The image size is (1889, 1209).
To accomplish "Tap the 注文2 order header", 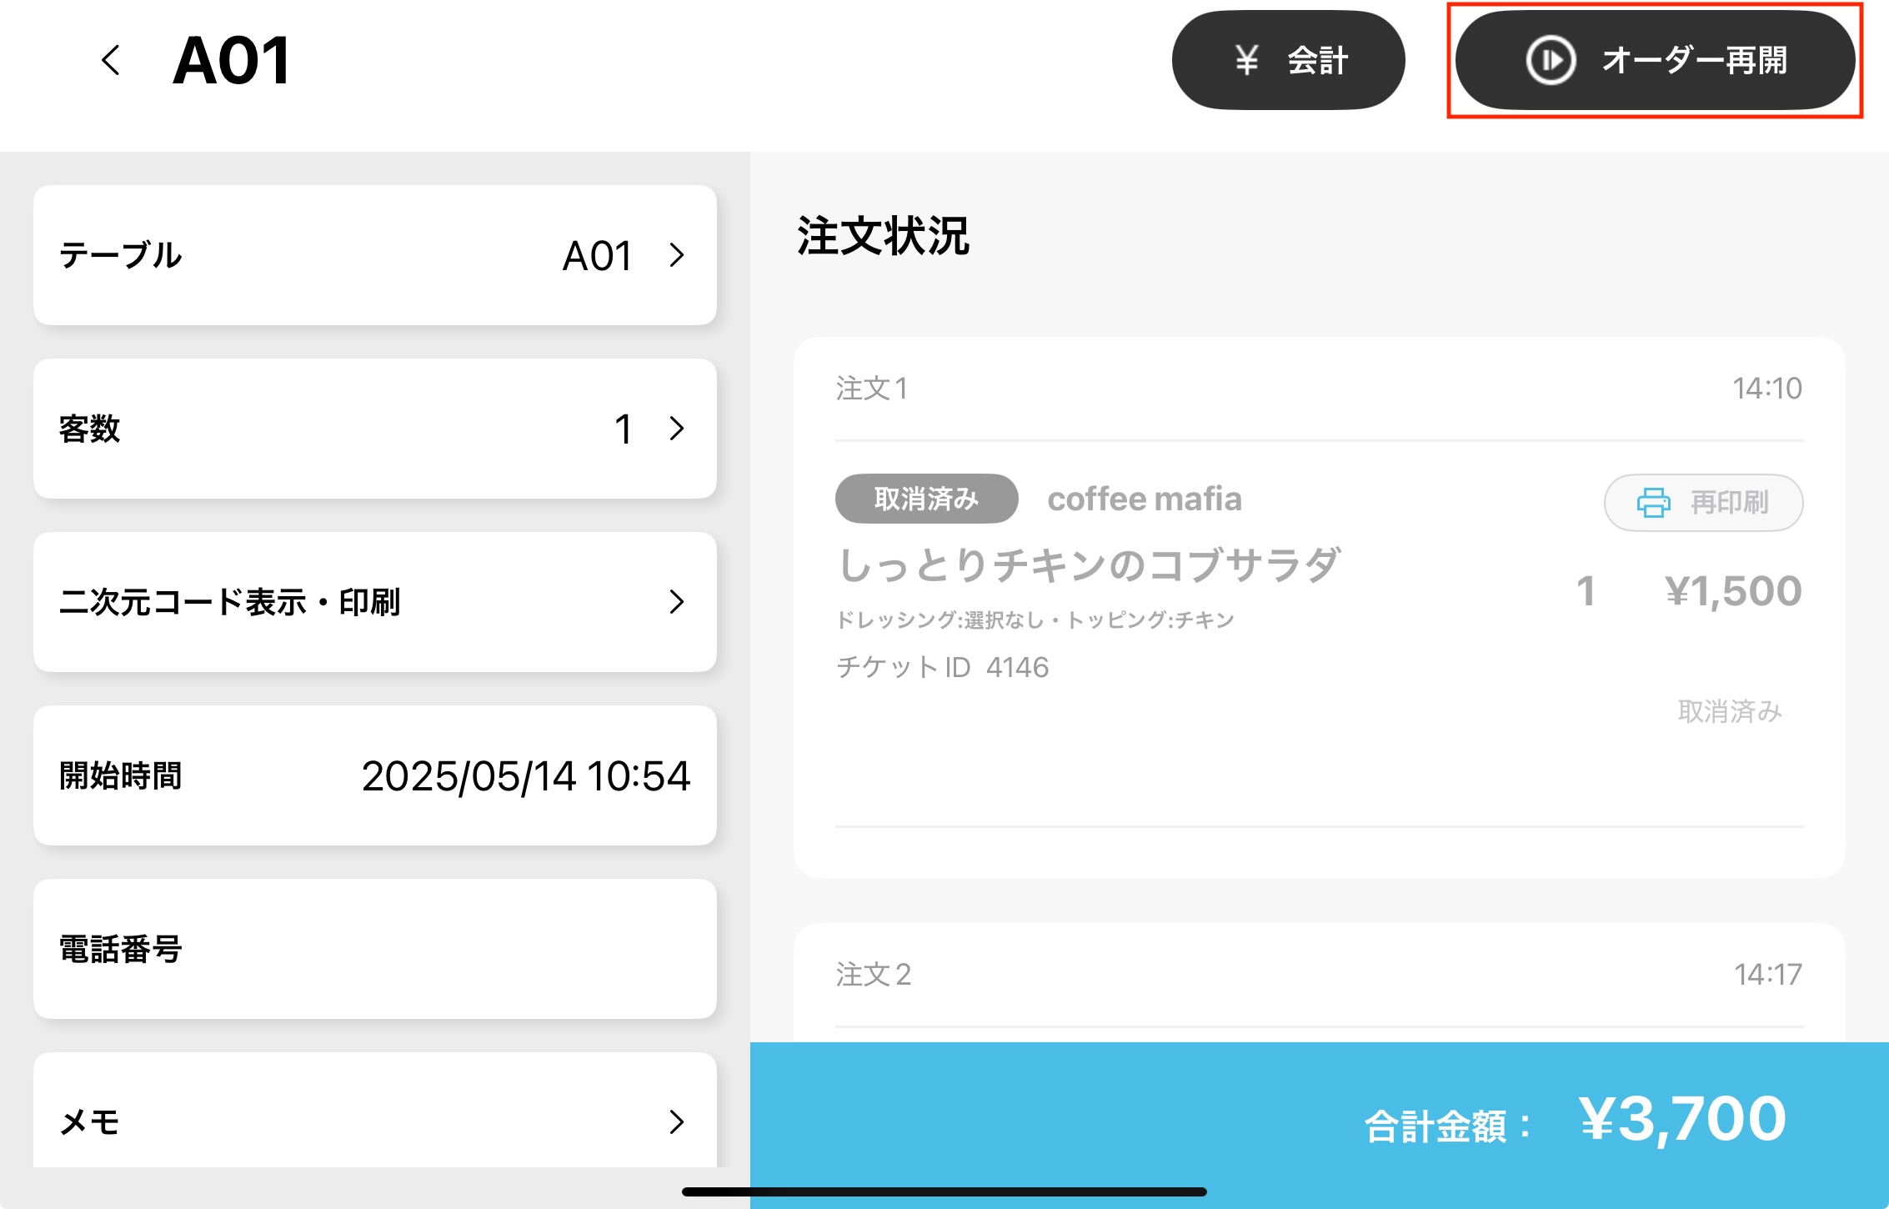I will [x=874, y=974].
